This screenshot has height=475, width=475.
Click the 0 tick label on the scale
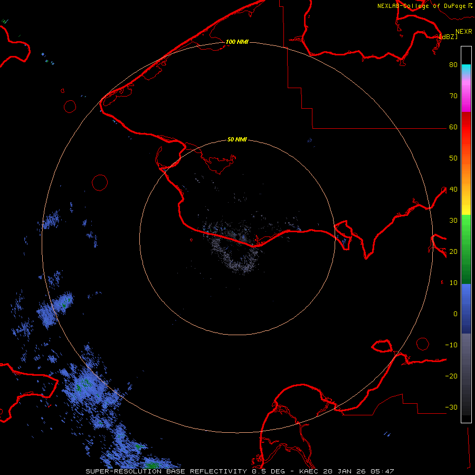click(x=455, y=314)
